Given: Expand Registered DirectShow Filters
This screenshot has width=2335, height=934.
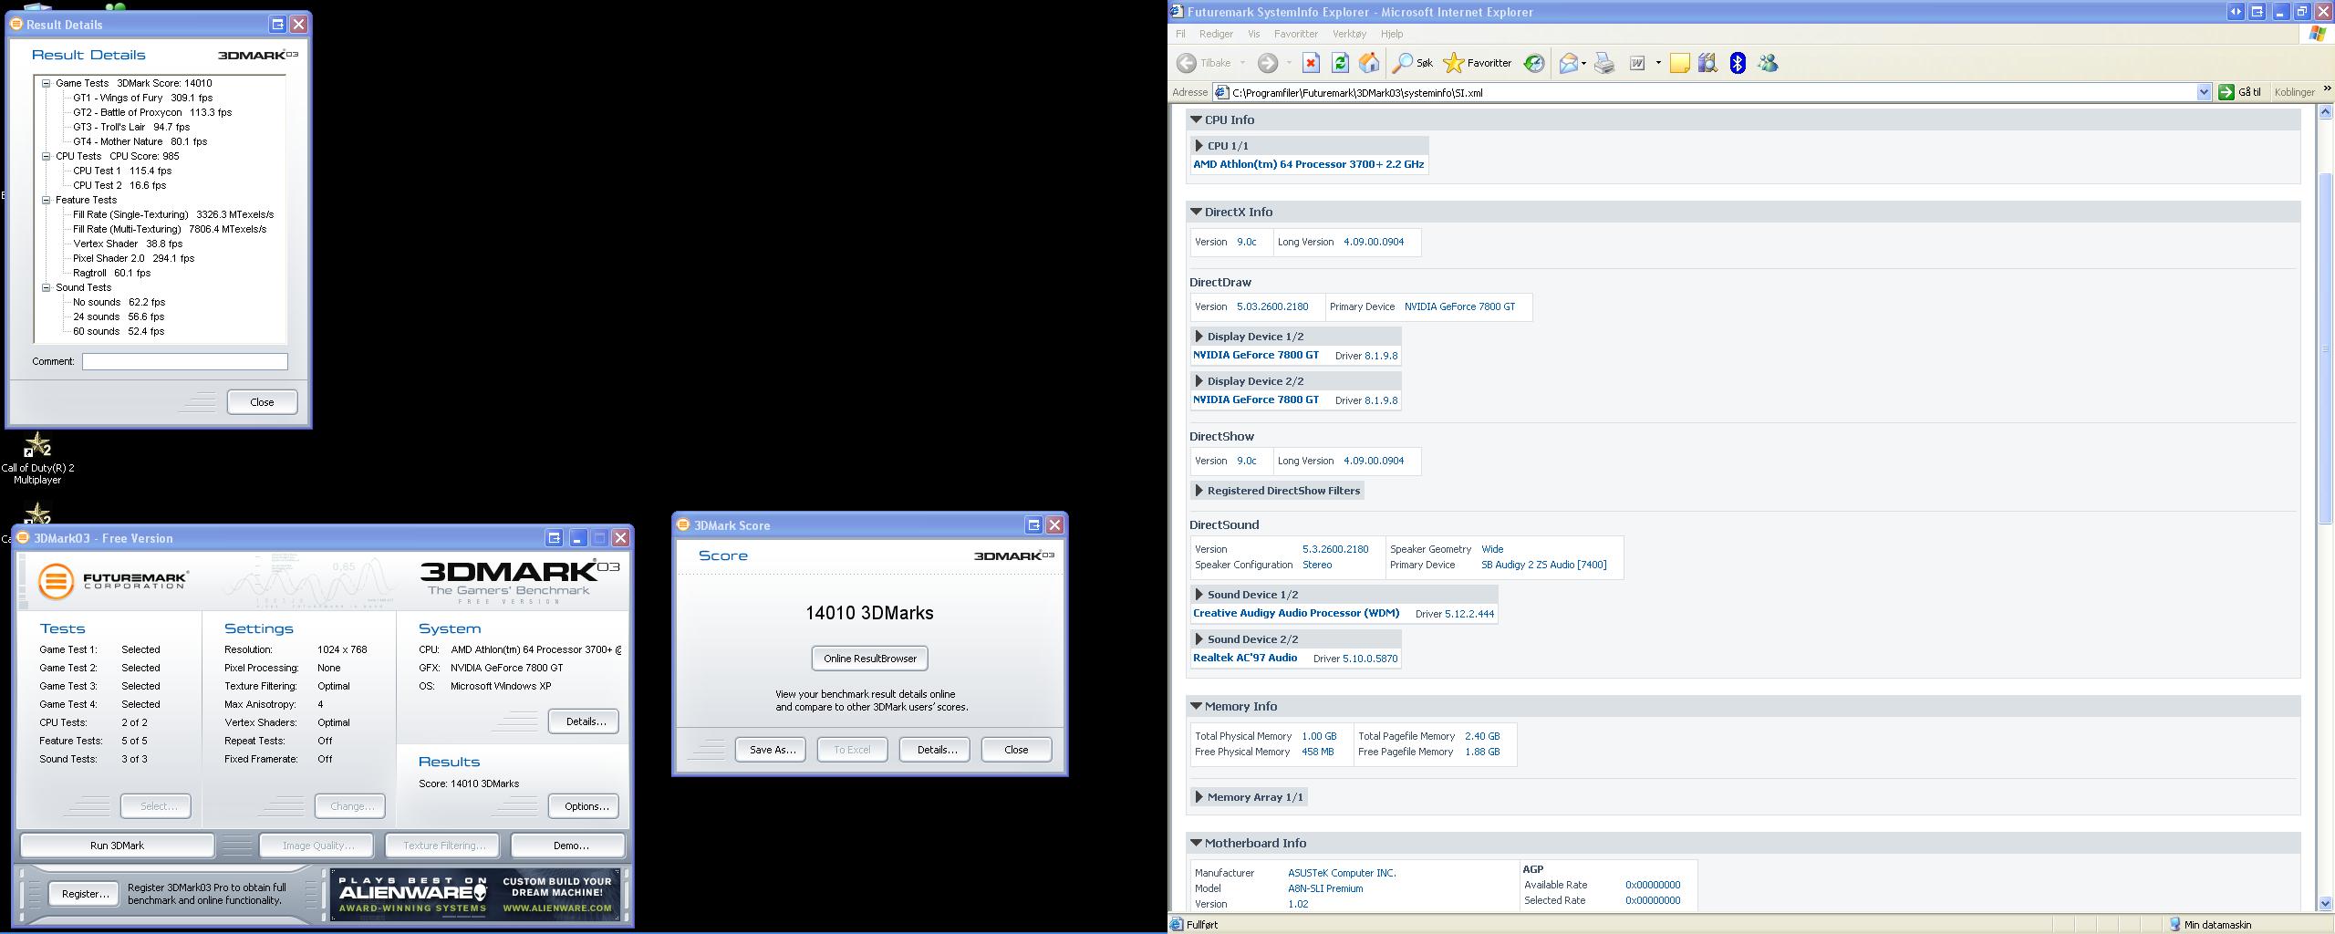Looking at the screenshot, I should tap(1199, 491).
